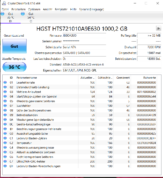Click the Schlechte... column header
The width and height of the screenshot is (163, 178).
pos(105,78)
